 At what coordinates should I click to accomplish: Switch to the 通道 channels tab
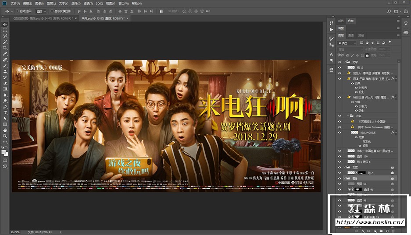(351, 35)
